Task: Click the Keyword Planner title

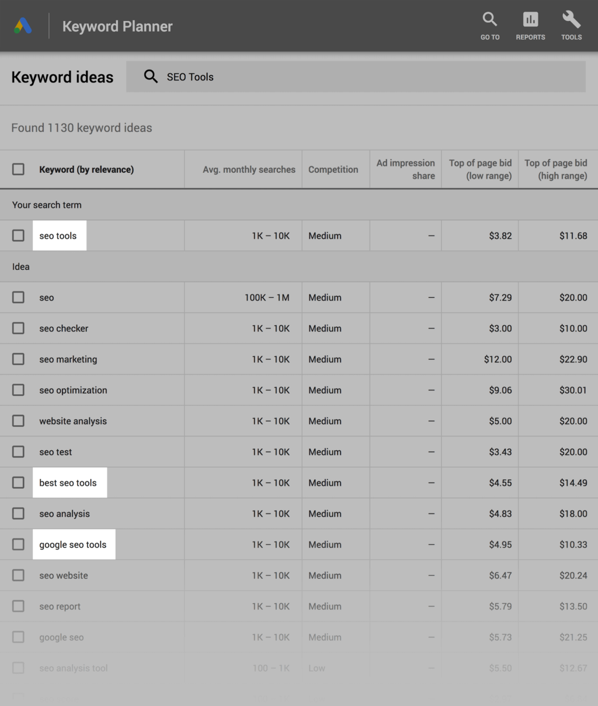Action: point(117,26)
